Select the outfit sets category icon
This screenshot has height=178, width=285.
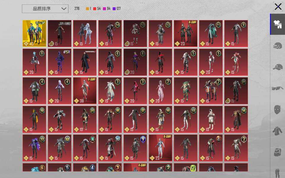tap(278, 24)
